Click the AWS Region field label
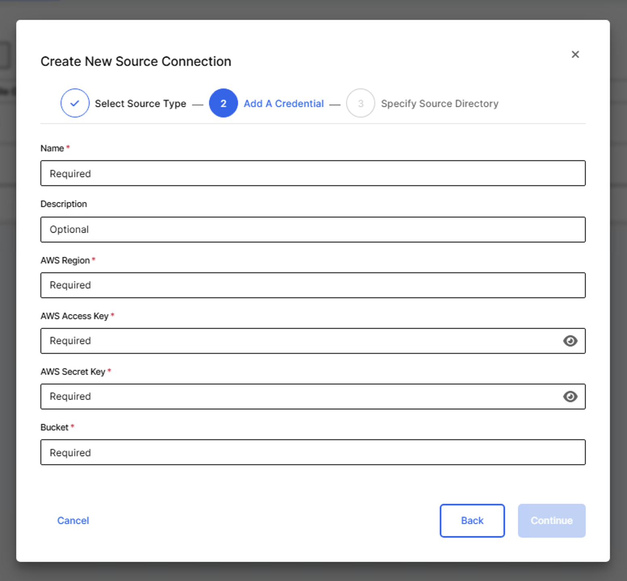 click(x=65, y=261)
